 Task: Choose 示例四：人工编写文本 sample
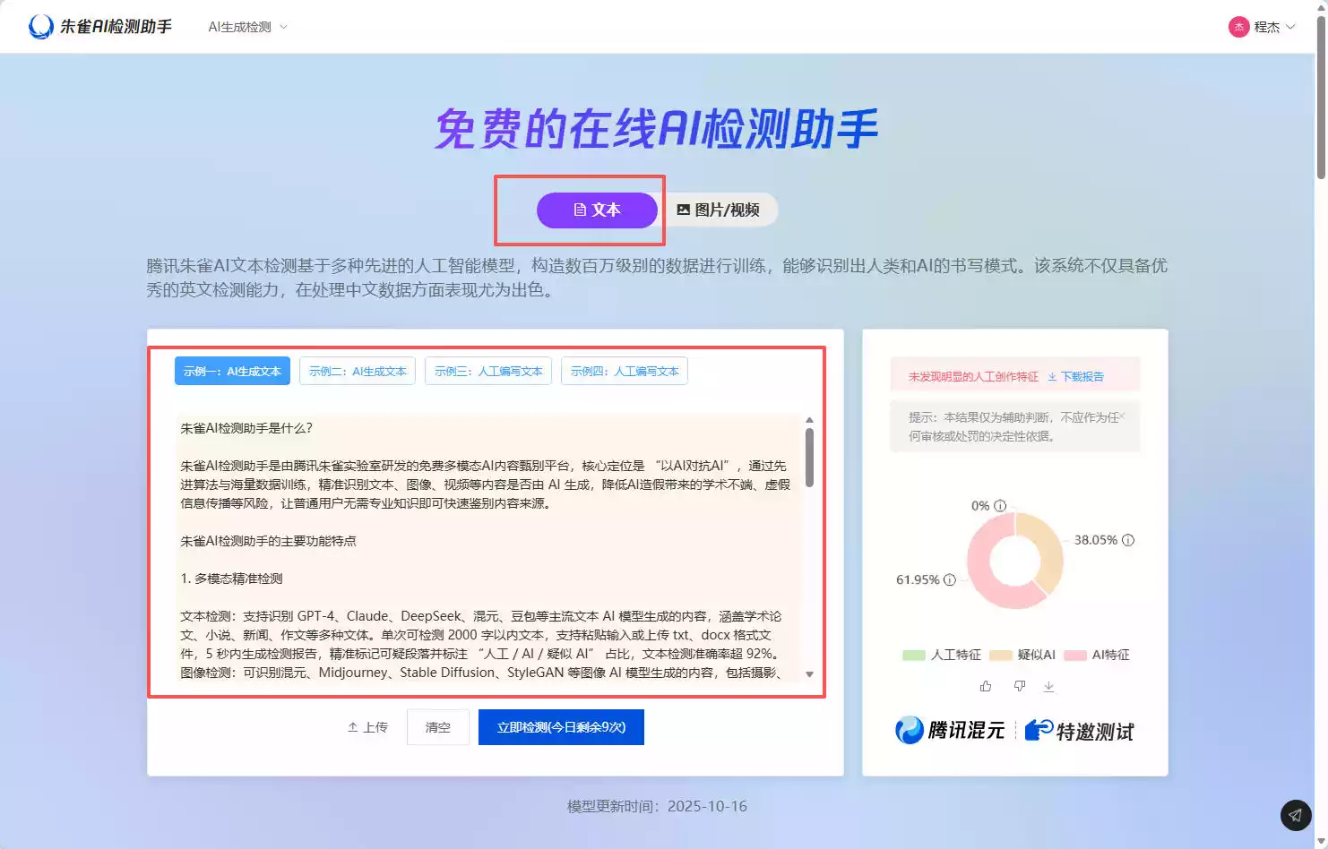pos(625,371)
